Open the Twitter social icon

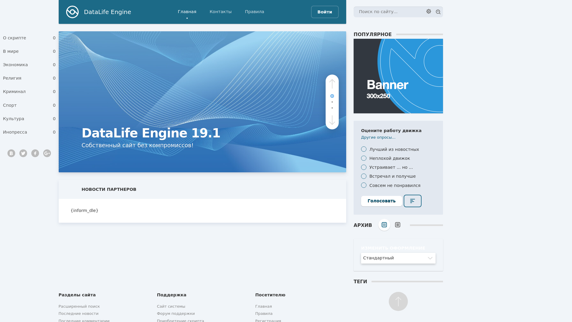[23, 153]
